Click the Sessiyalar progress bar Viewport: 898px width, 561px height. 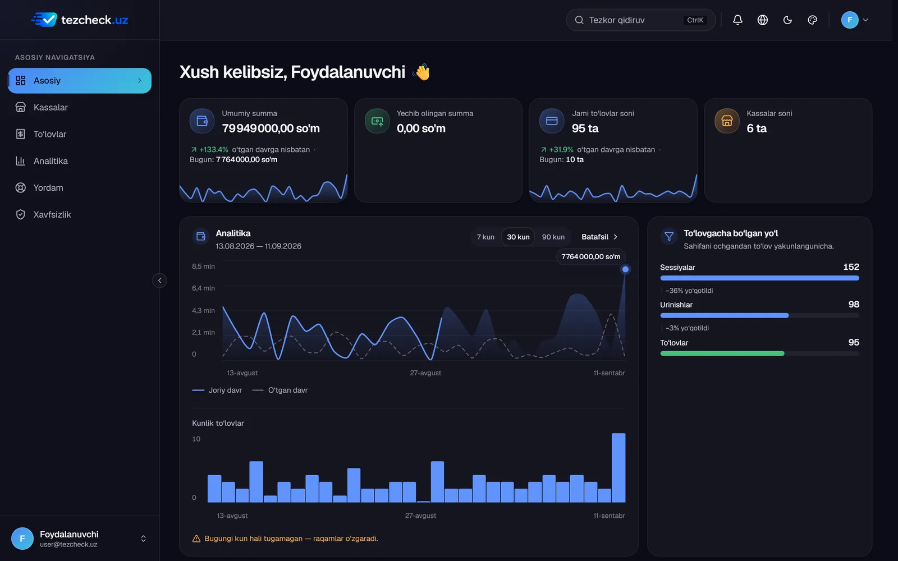coord(759,278)
